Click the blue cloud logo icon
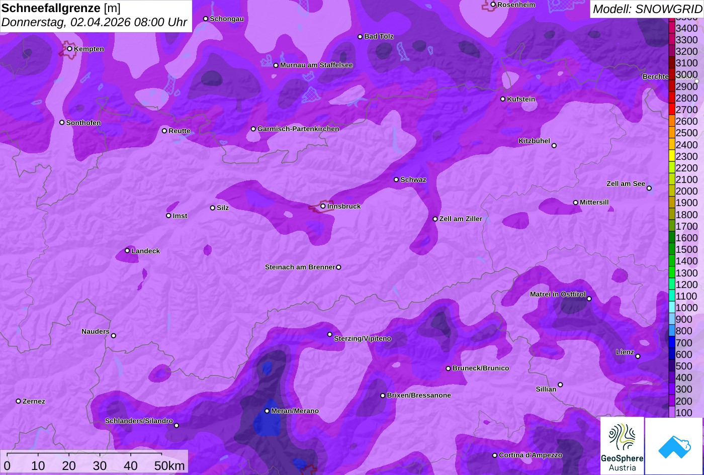This screenshot has height=475, width=704. (674, 446)
